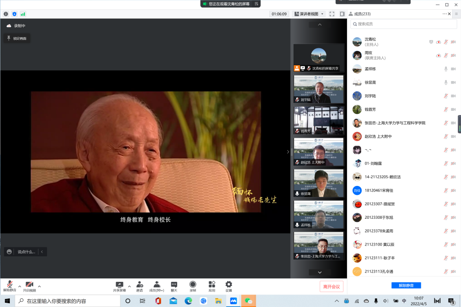This screenshot has height=307, width=461.
Task: Collapse thumbnail strip side arrow
Action: pyautogui.click(x=288, y=152)
